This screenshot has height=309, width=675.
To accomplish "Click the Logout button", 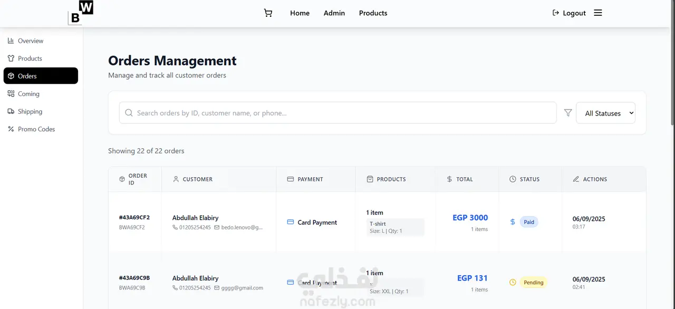I will tap(569, 13).
